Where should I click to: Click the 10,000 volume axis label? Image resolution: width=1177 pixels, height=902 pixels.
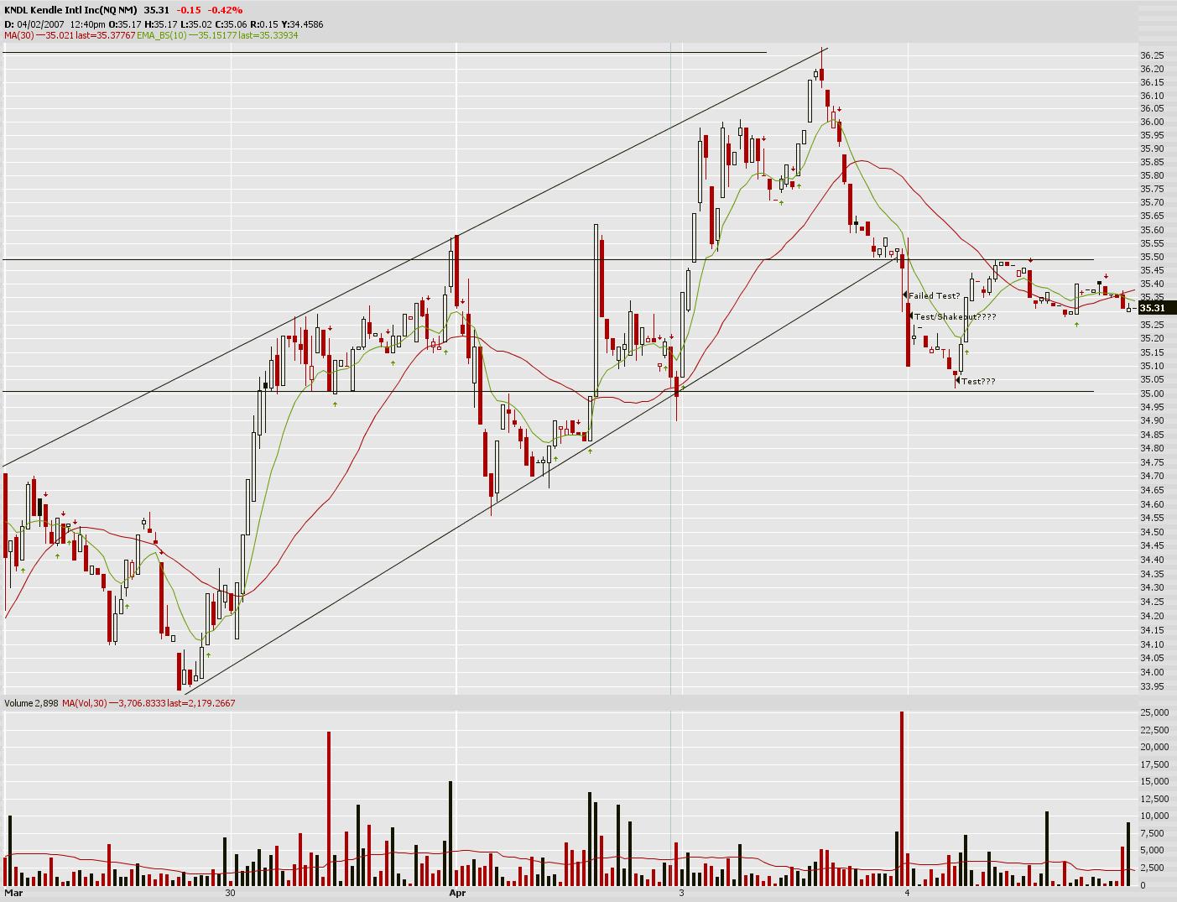pyautogui.click(x=1155, y=816)
